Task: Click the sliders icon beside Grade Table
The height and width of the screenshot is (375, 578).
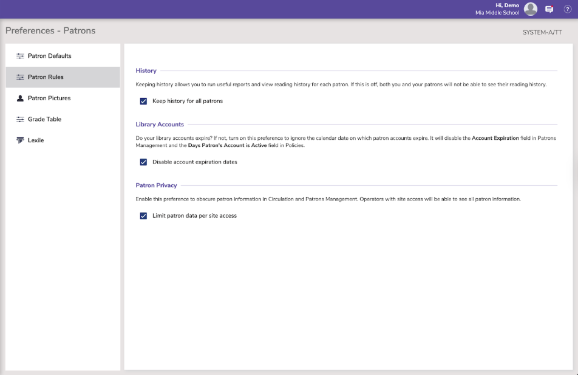Action: [20, 119]
